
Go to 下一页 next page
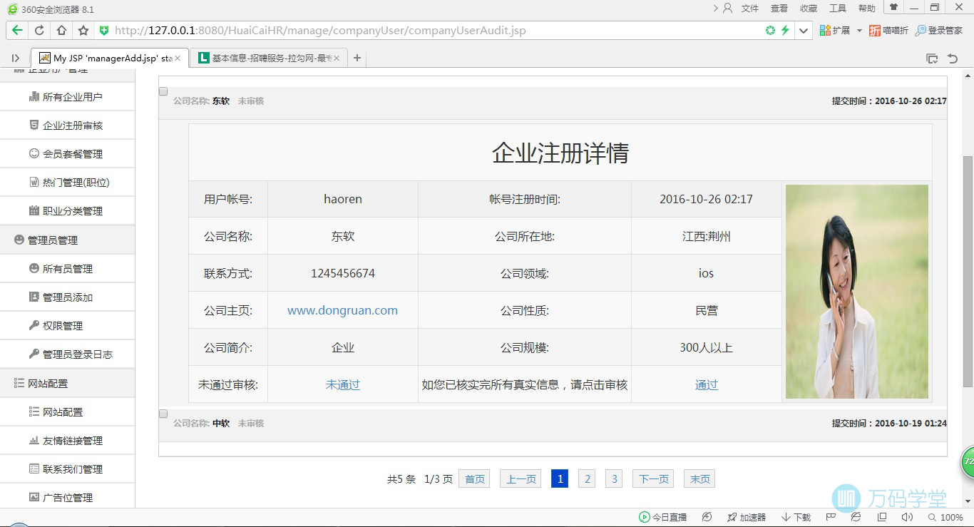click(x=653, y=479)
